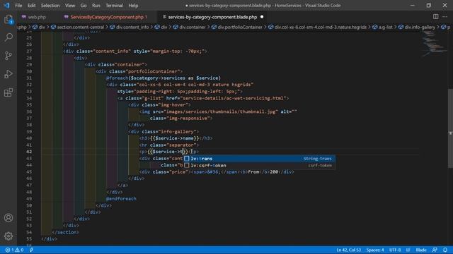
Task: Change end of line sequence LF
Action: [x=408, y=250]
